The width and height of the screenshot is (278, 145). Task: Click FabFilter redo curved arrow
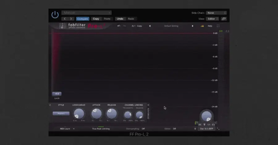(x=124, y=26)
